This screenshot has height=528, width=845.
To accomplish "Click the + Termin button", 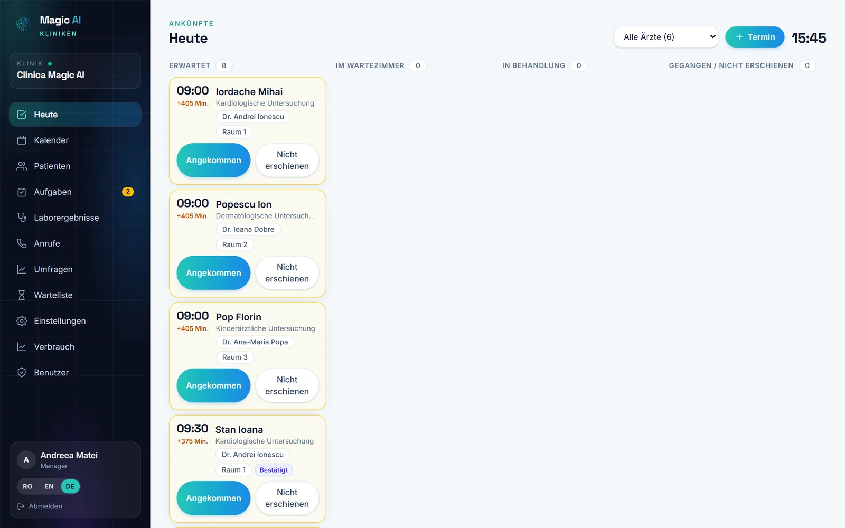I will tap(755, 37).
